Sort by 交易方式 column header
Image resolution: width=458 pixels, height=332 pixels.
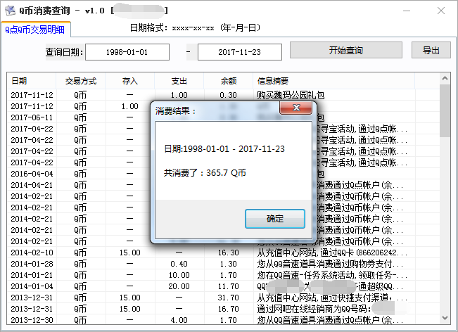(x=81, y=81)
